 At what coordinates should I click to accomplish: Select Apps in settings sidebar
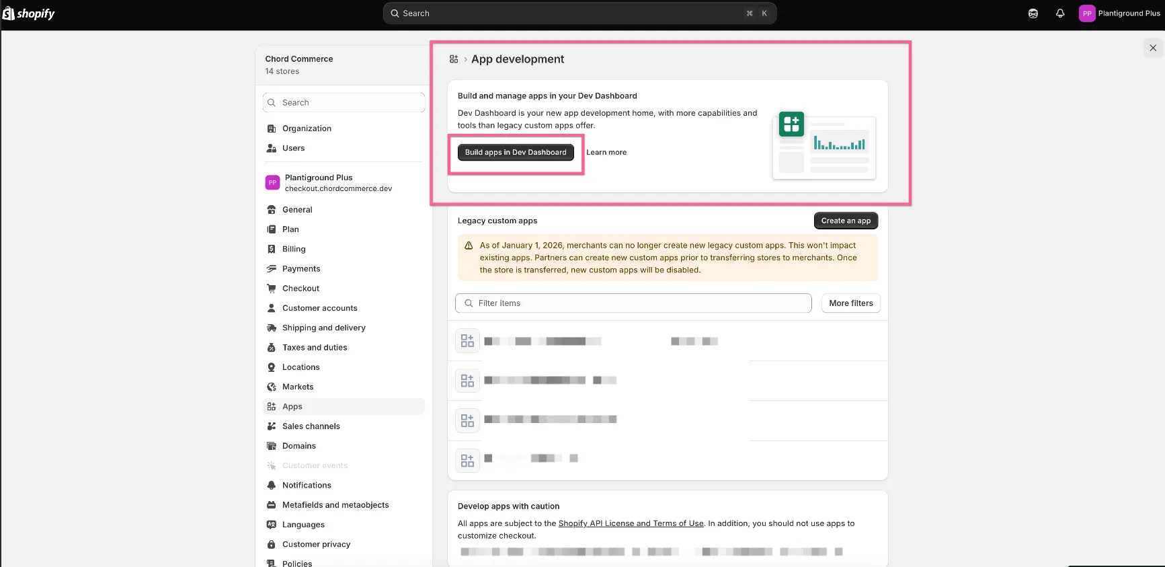[x=344, y=406]
